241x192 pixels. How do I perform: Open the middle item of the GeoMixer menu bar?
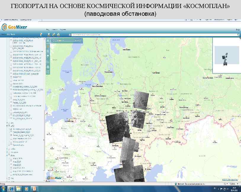[55, 29]
